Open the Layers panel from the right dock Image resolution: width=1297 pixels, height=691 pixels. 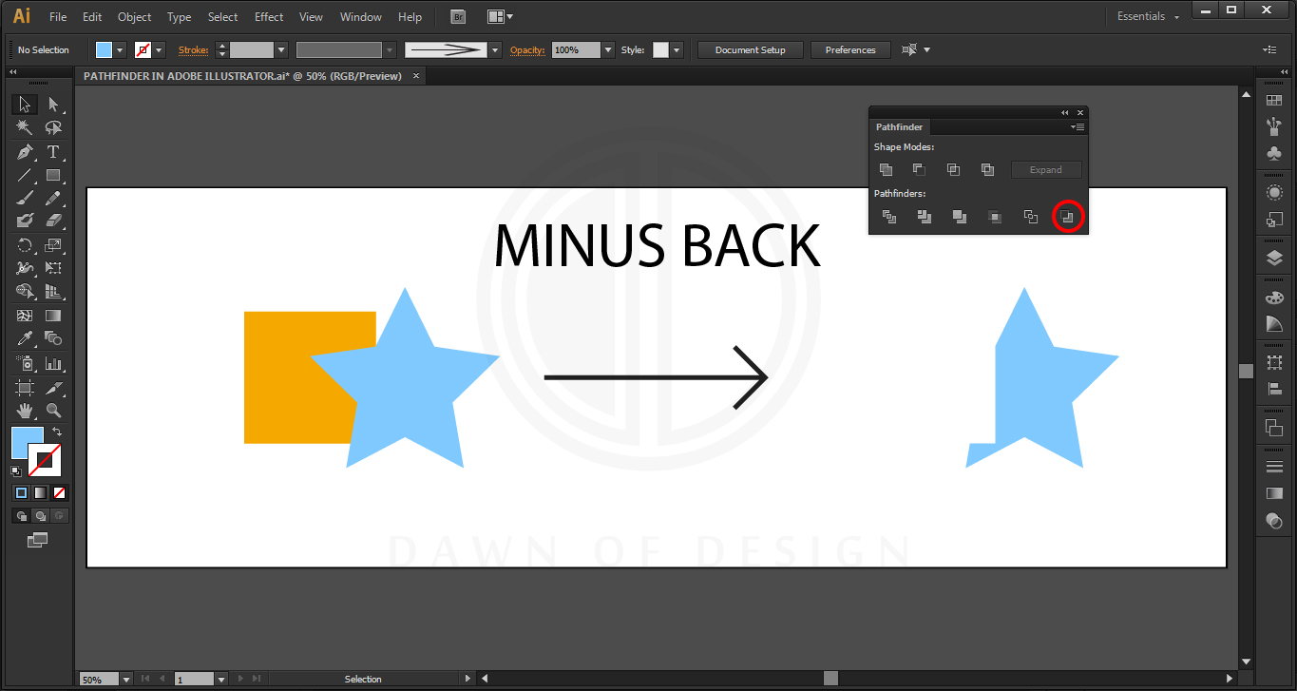coord(1273,257)
